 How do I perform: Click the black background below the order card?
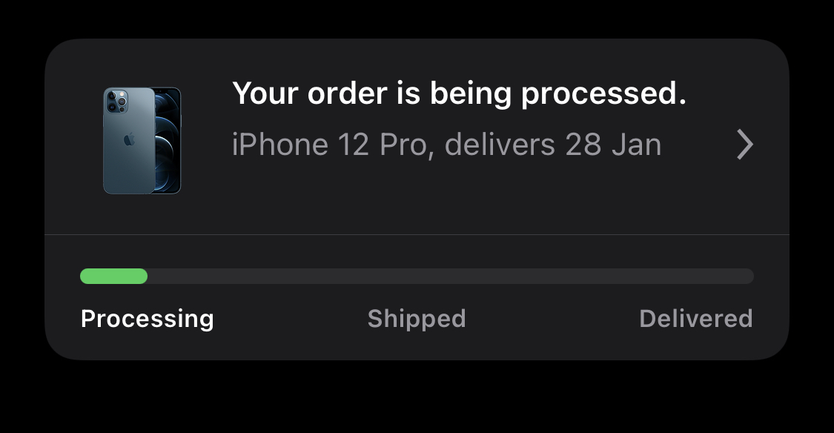(x=417, y=398)
